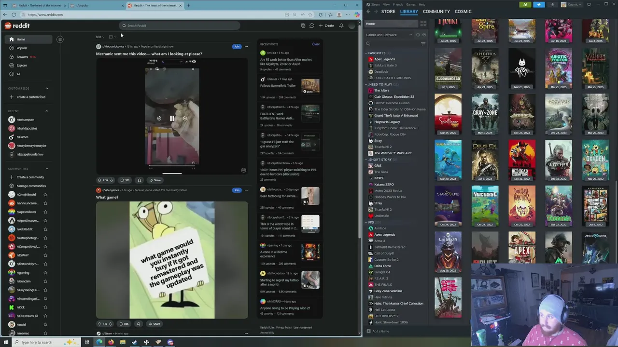Screen dimensions: 618x347
Task: Click the Steam library search magnifier
Action: pos(368,44)
